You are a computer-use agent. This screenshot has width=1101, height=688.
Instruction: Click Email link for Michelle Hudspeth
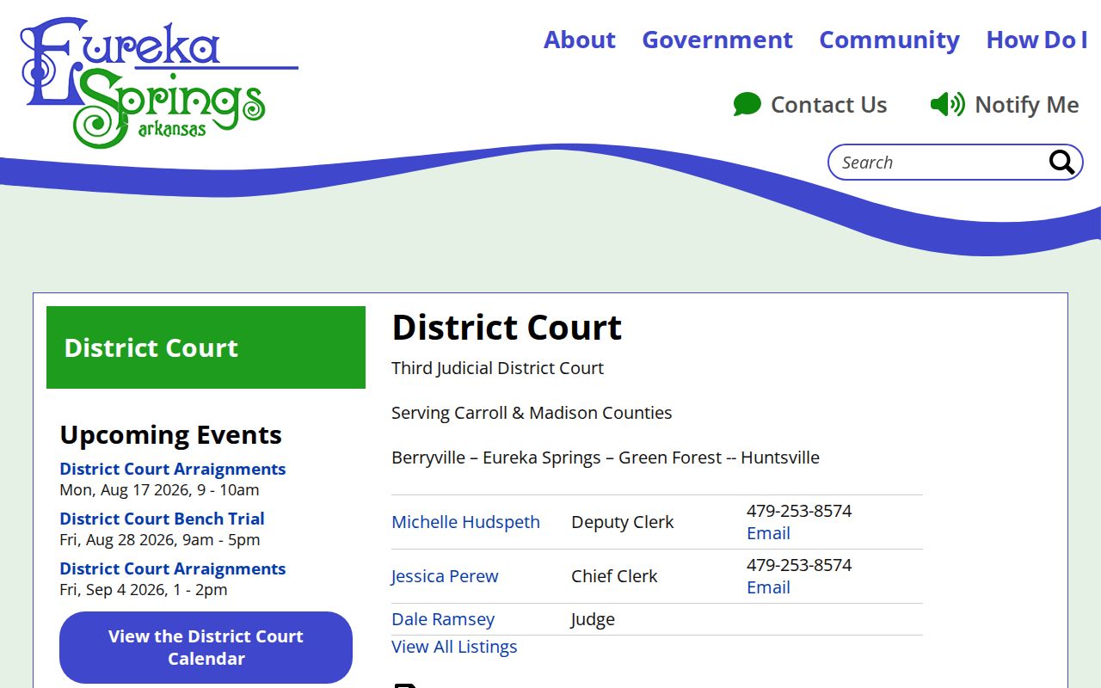pyautogui.click(x=768, y=533)
